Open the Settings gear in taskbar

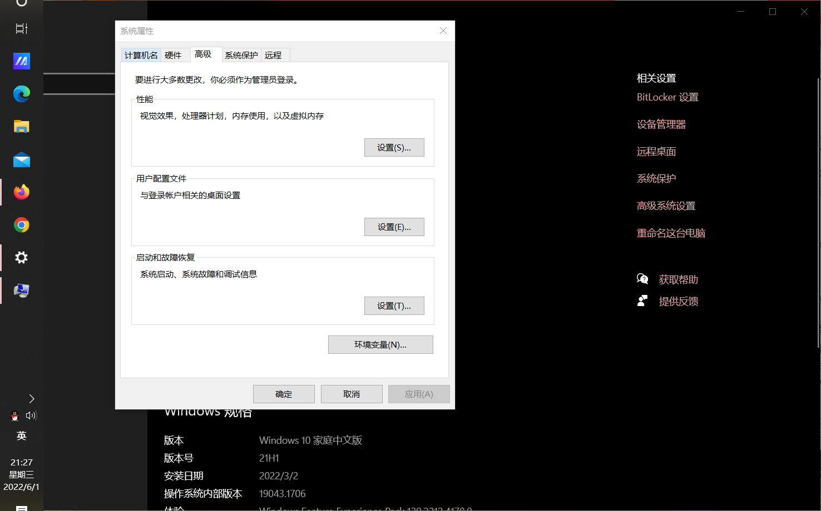(x=22, y=258)
